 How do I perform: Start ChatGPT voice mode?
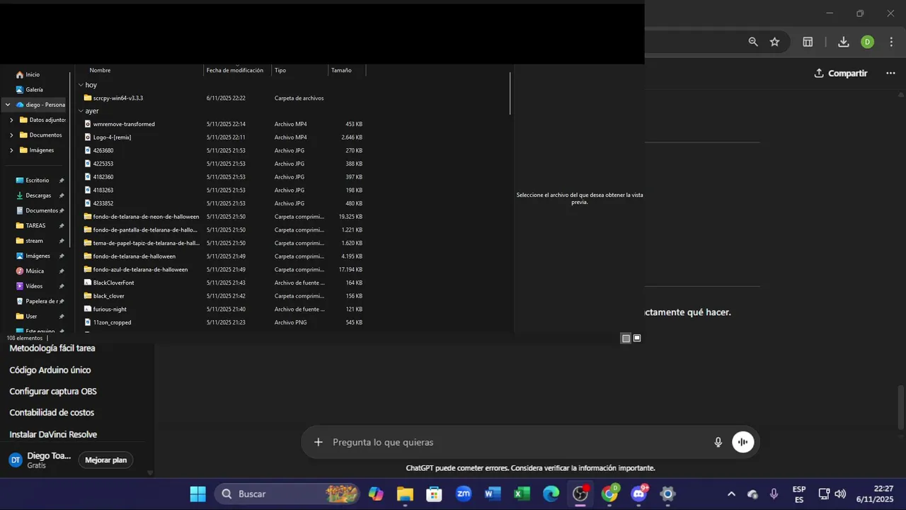(743, 442)
